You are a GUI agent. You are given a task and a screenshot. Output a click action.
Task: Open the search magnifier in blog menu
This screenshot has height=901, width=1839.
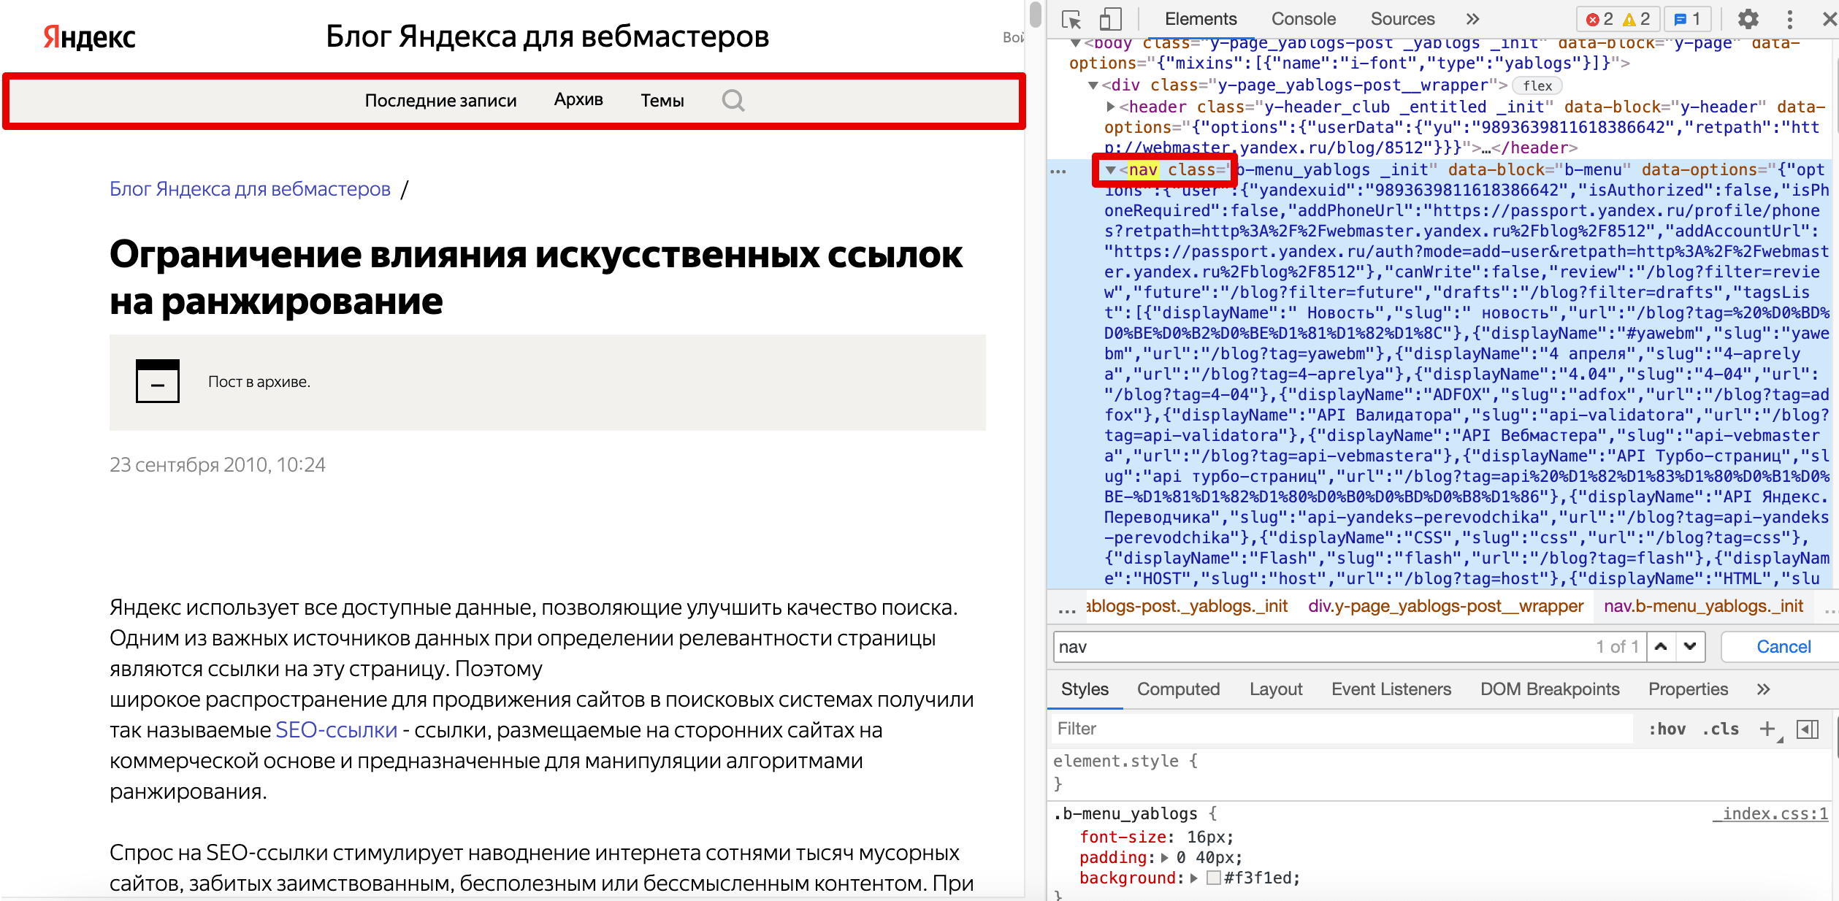click(733, 100)
